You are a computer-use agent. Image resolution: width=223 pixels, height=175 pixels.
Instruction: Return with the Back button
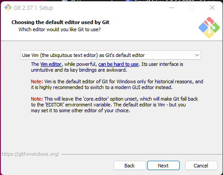click(130, 166)
